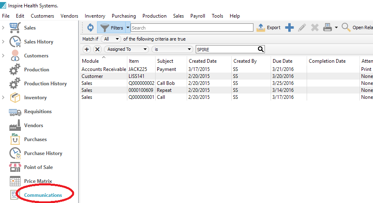The height and width of the screenshot is (203, 373).
Task: Open the Payroll menu
Action: [198, 16]
